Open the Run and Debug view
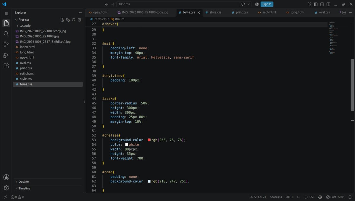Viewport: 355px width, 201px height. [6, 55]
